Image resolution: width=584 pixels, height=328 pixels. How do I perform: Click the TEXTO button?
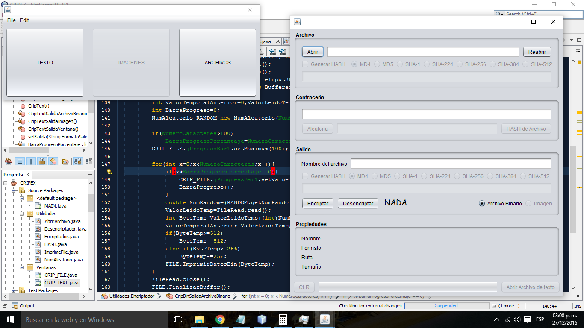click(45, 63)
